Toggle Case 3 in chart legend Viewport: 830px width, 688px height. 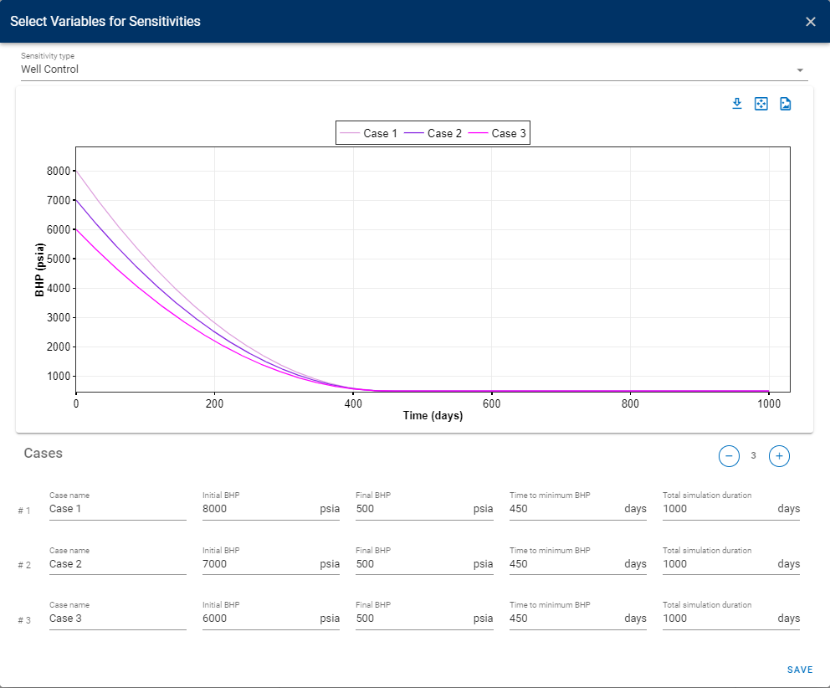tap(497, 133)
